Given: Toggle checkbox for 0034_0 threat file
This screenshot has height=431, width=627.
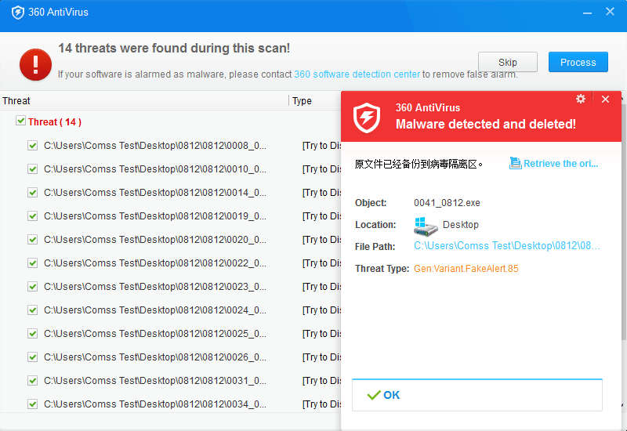Looking at the screenshot, I should pyautogui.click(x=32, y=404).
